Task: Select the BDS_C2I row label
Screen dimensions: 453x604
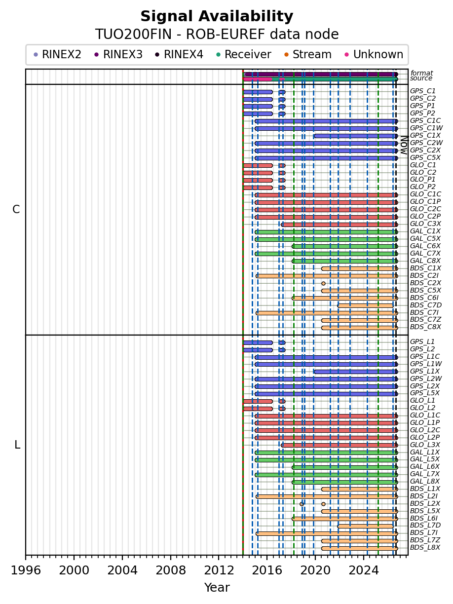Action: 424,276
